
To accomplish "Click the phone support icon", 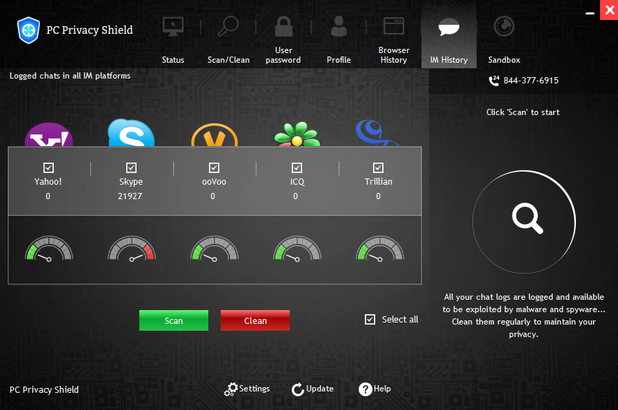I will coord(494,81).
